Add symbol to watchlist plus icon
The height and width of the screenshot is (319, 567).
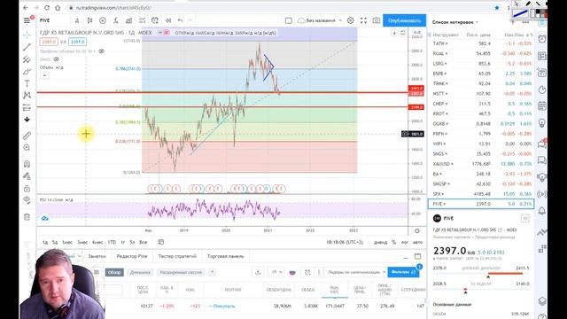click(513, 22)
